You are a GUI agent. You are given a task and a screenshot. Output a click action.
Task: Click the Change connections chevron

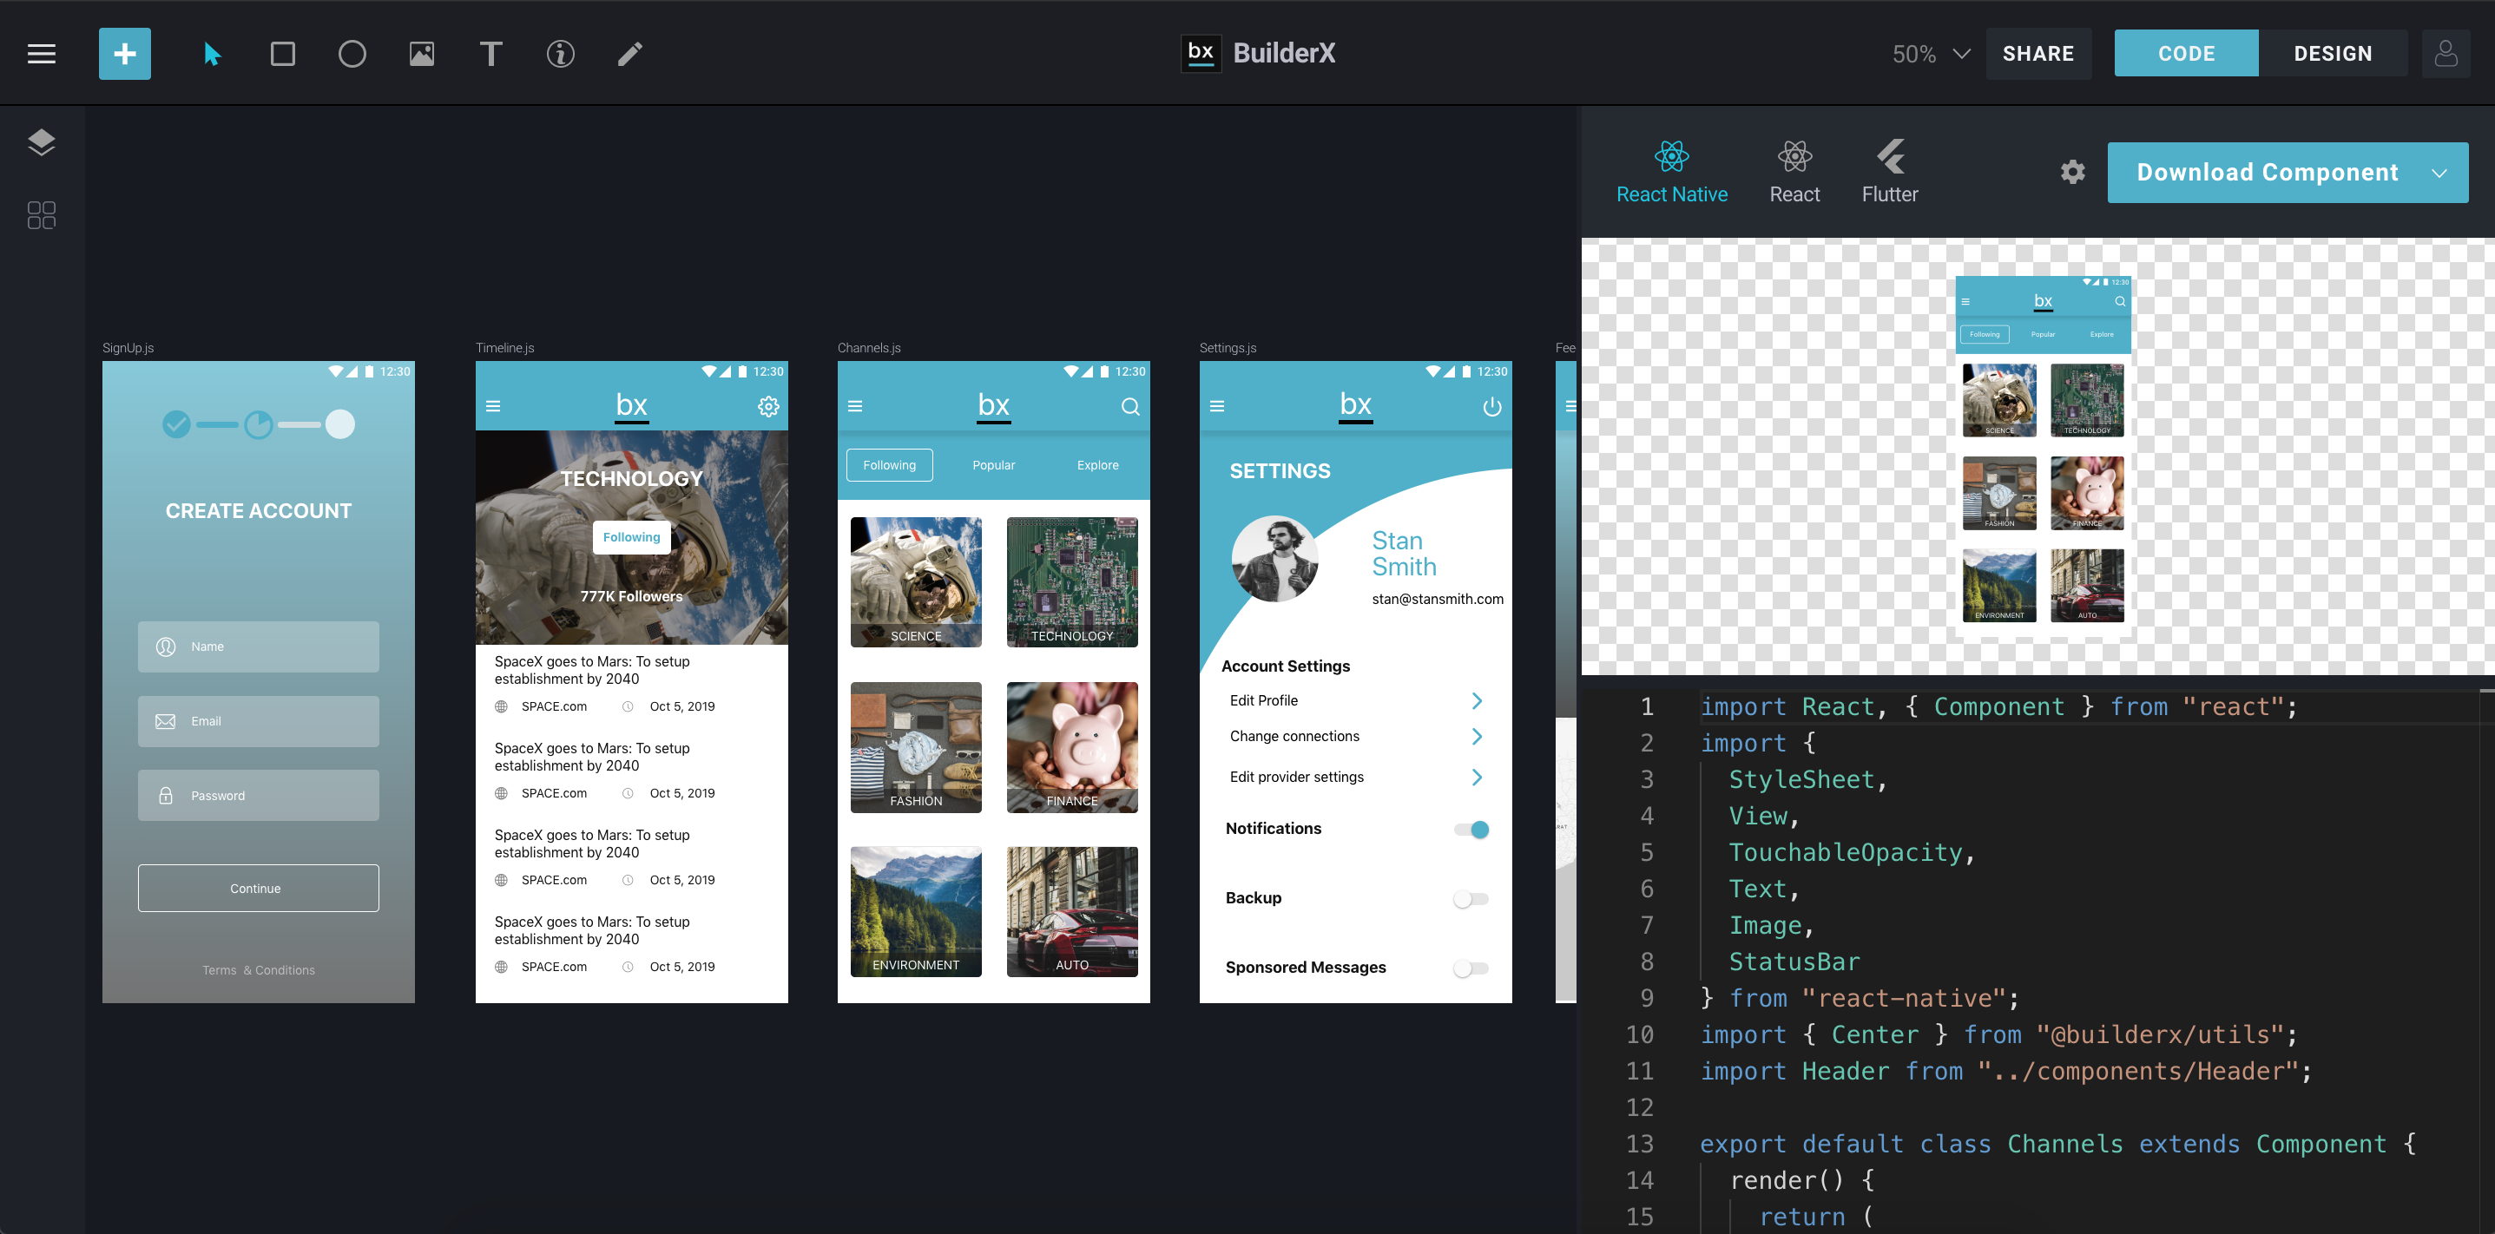[1477, 737]
